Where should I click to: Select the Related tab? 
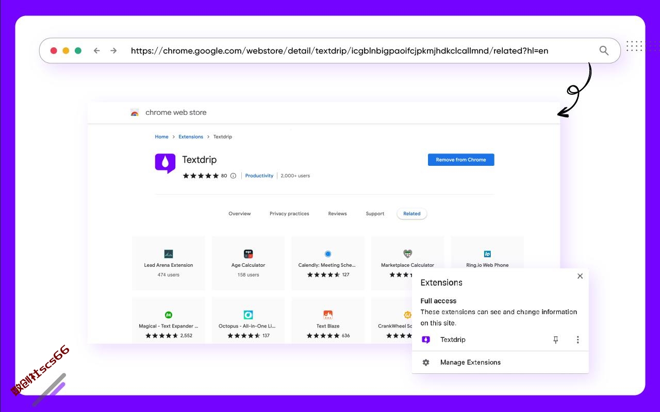(412, 214)
